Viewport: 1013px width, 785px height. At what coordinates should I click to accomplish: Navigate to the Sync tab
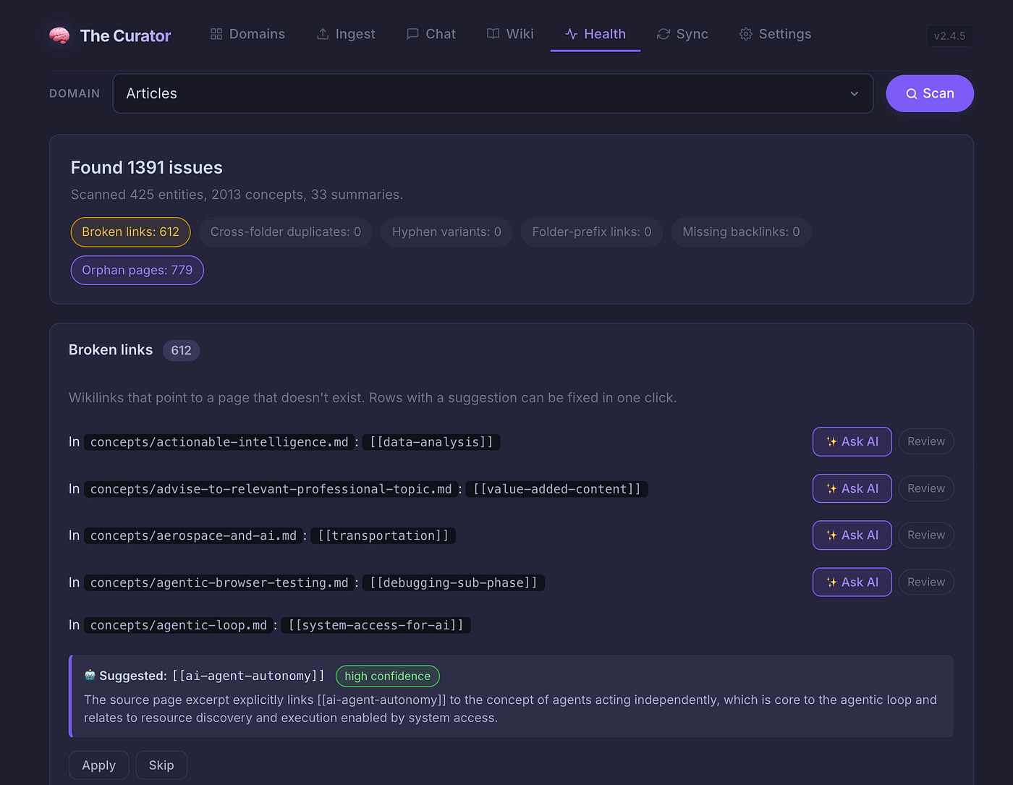[x=683, y=34]
